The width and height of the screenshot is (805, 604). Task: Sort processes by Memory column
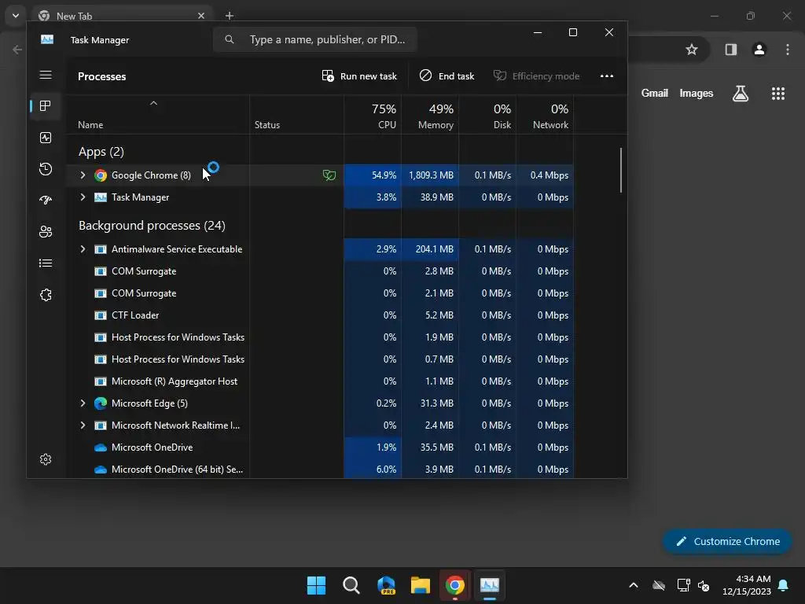pyautogui.click(x=430, y=116)
